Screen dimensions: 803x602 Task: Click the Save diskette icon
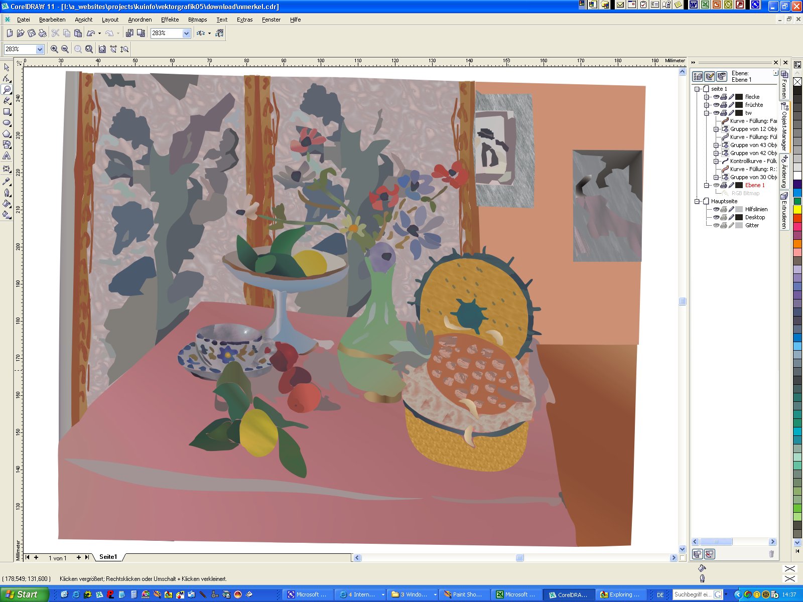31,33
